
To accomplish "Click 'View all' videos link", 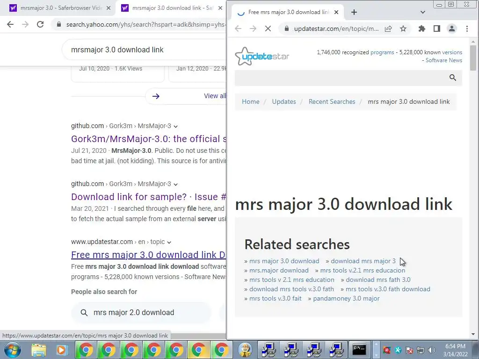I will click(x=215, y=96).
